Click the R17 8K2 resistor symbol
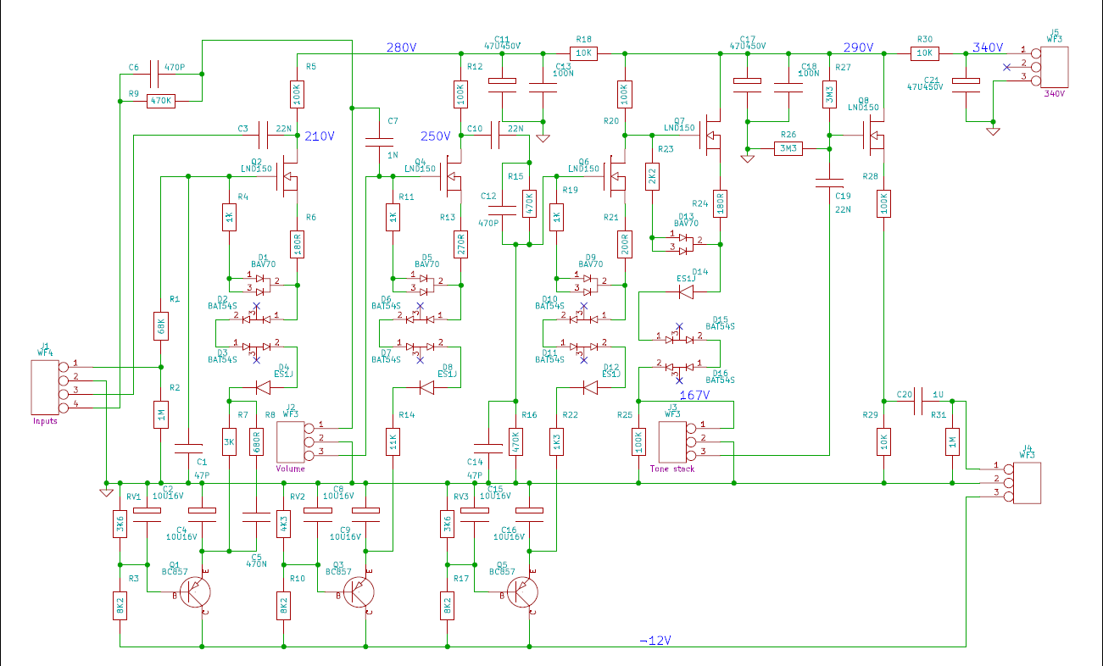This screenshot has height=666, width=1103. [447, 606]
